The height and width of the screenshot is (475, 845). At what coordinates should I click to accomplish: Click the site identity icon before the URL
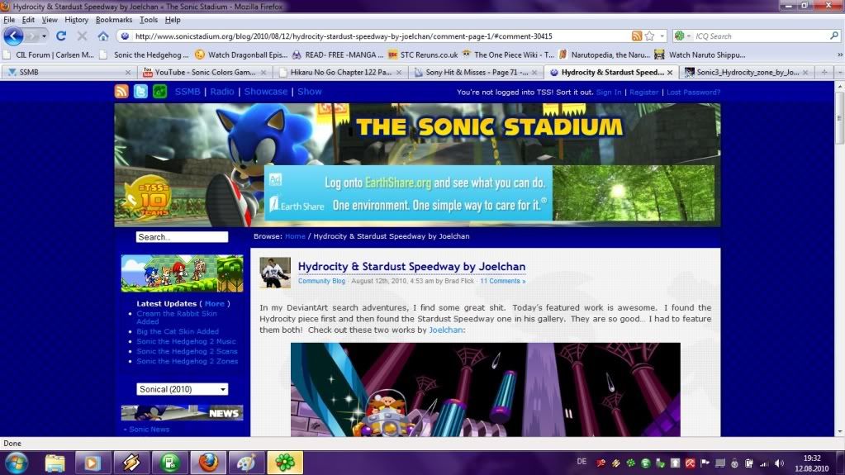click(x=125, y=36)
